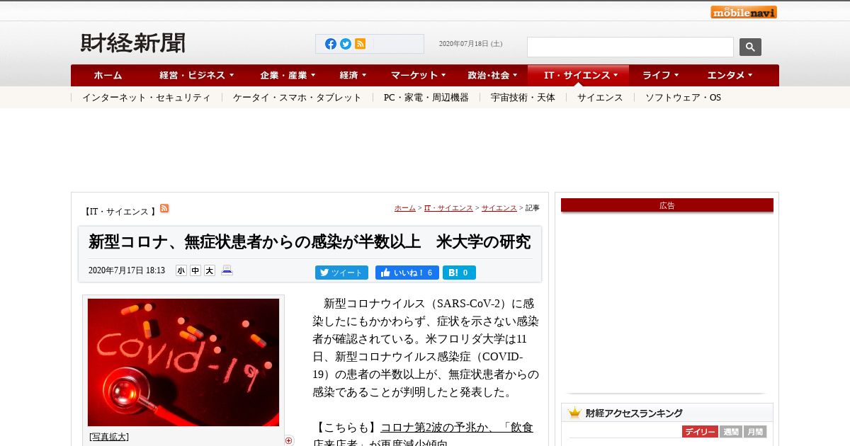Select the 週間 ranking tab
The width and height of the screenshot is (850, 446).
point(730,432)
